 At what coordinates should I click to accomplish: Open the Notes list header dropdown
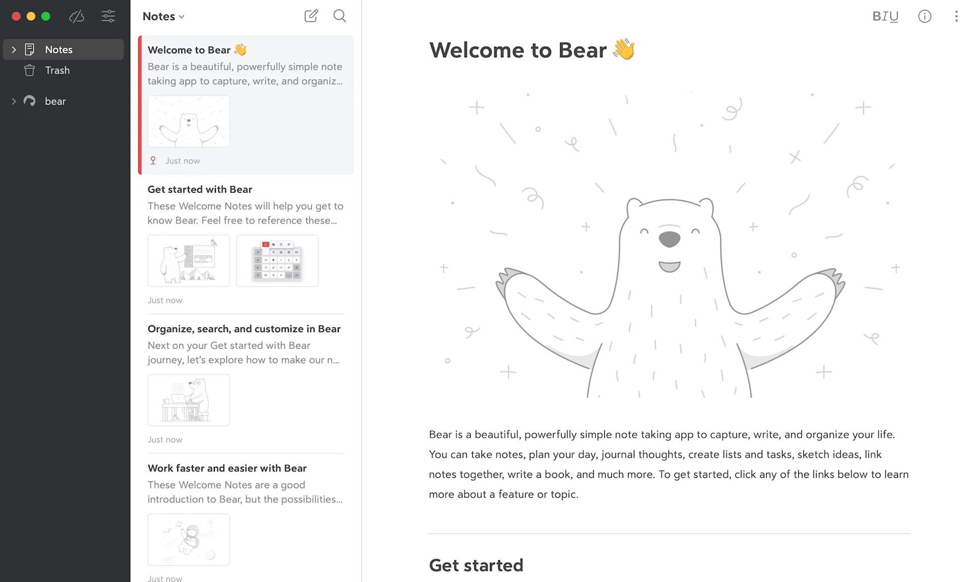162,16
